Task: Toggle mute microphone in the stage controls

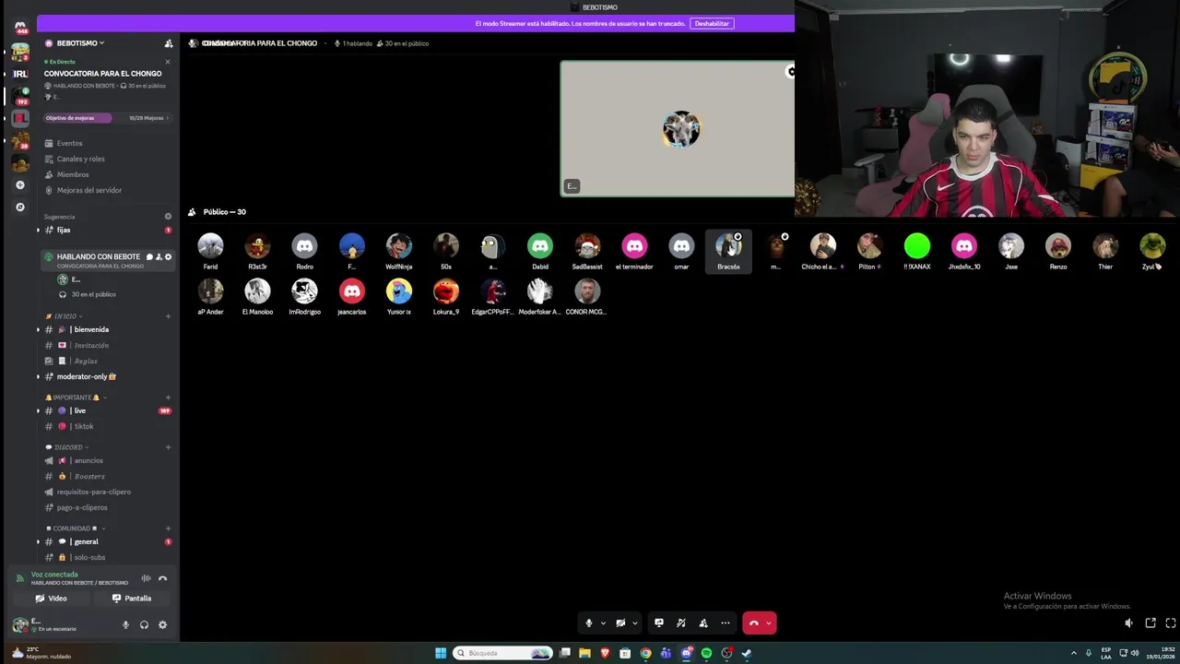Action: pos(589,622)
